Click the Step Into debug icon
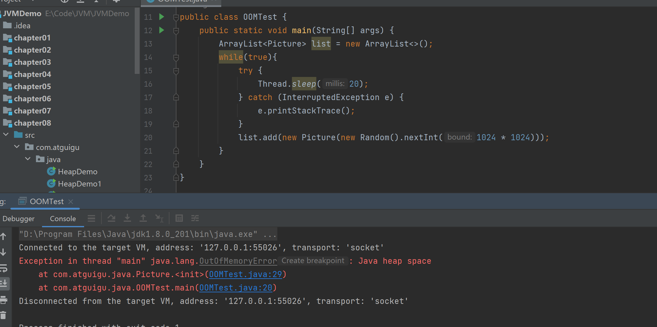 tap(127, 218)
